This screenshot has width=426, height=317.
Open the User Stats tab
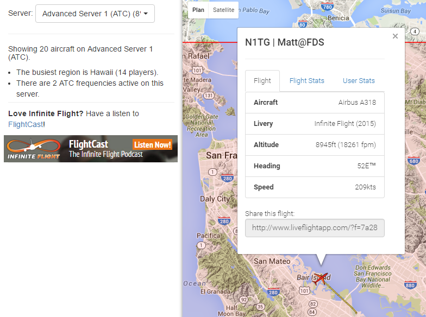[x=359, y=80]
